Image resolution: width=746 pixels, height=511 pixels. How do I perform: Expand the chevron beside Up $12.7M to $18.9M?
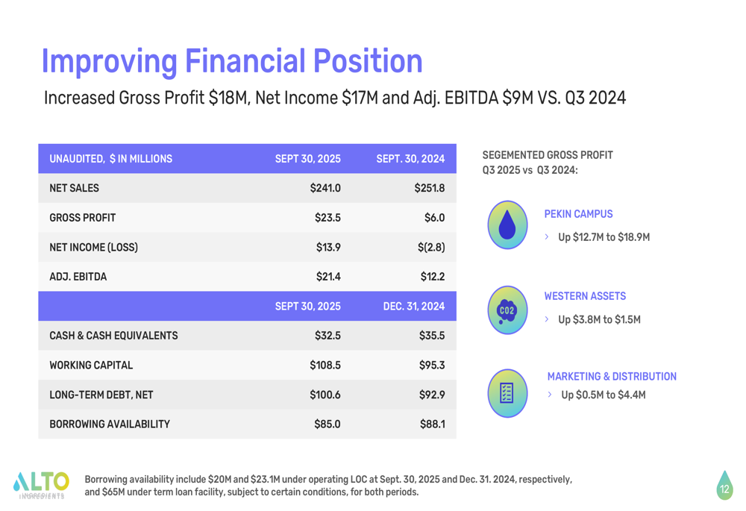[x=548, y=237]
